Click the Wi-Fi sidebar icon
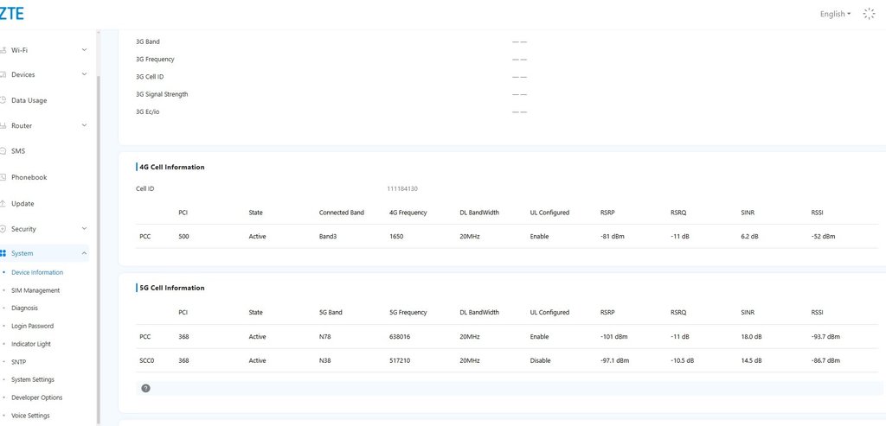886x426 pixels. click(x=3, y=50)
